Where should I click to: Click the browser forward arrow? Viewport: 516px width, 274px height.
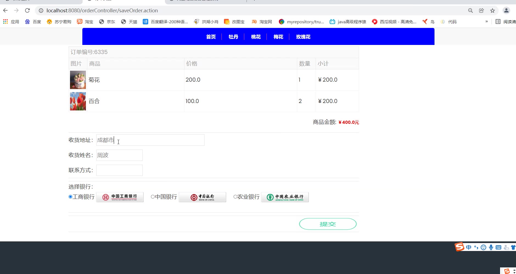click(16, 10)
